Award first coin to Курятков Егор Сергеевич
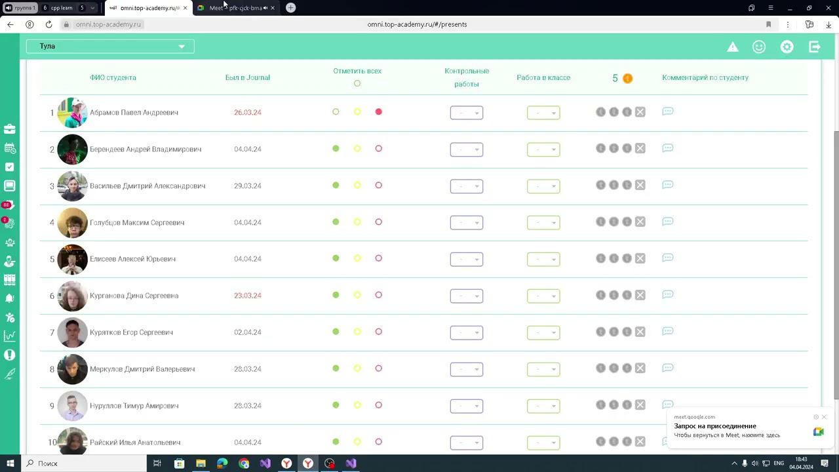The width and height of the screenshot is (839, 472). click(x=600, y=332)
